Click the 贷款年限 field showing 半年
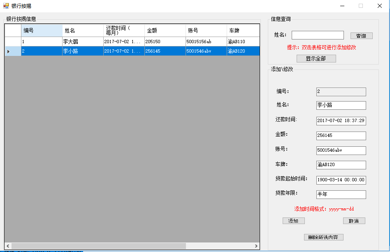 (x=341, y=194)
